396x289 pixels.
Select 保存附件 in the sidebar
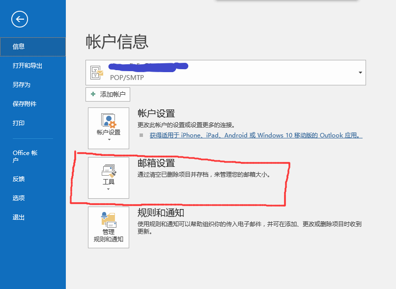click(x=25, y=104)
